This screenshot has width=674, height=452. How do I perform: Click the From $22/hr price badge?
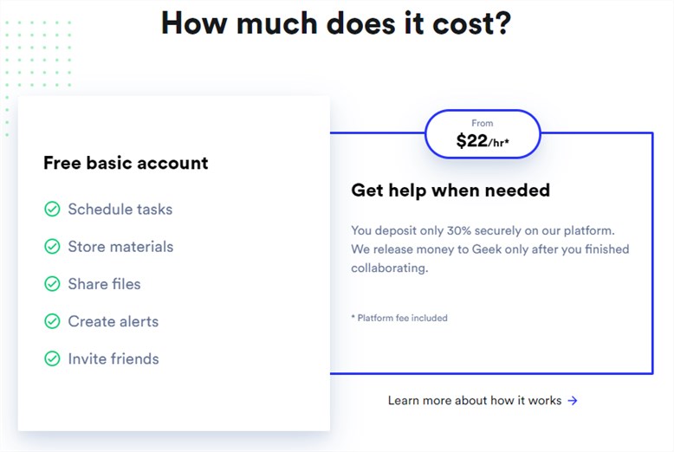(483, 134)
